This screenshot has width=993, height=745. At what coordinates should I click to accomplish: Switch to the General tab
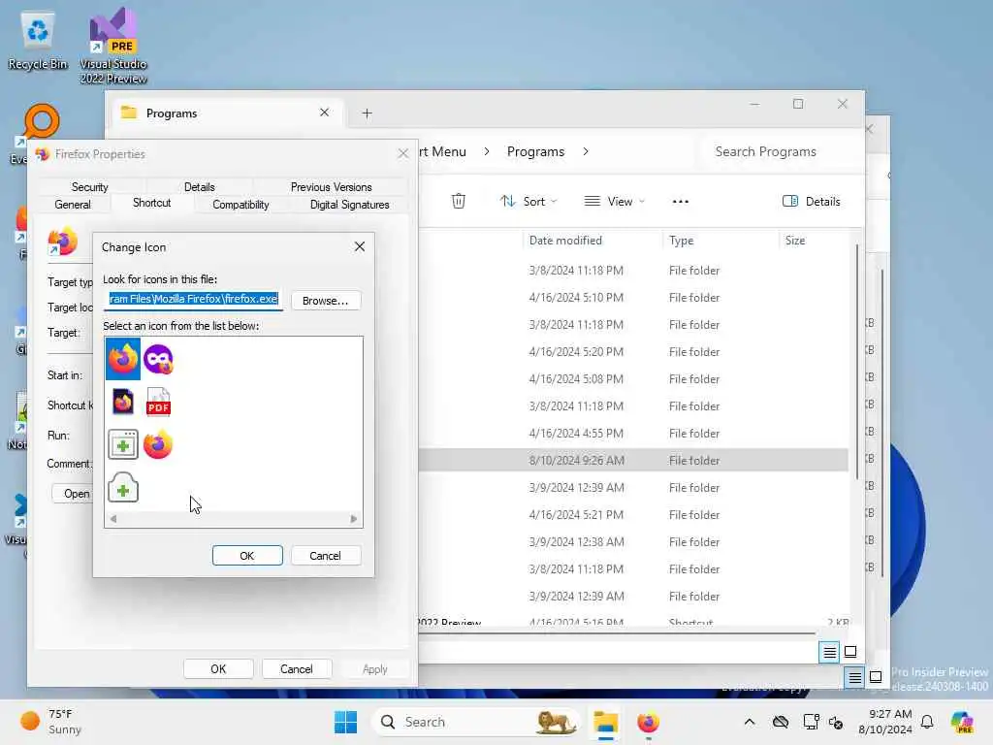coord(73,205)
